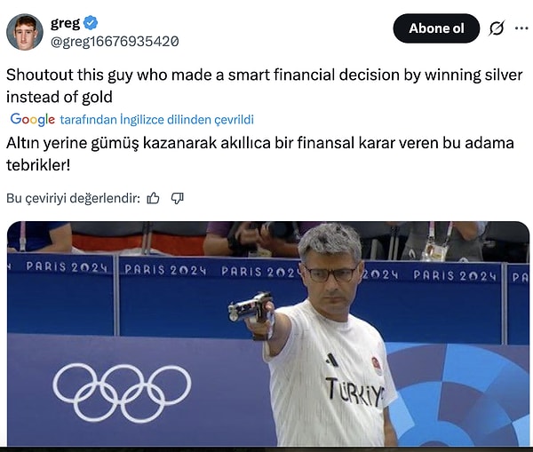
Task: Rate the translation with thumbs down
Action: pos(177,198)
